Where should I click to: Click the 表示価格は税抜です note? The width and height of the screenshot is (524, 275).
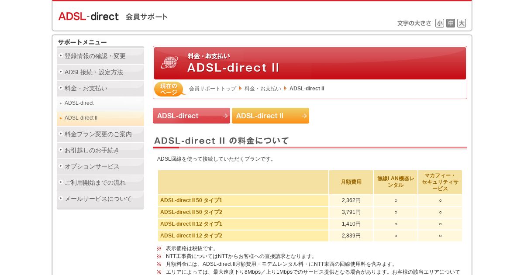(192, 248)
